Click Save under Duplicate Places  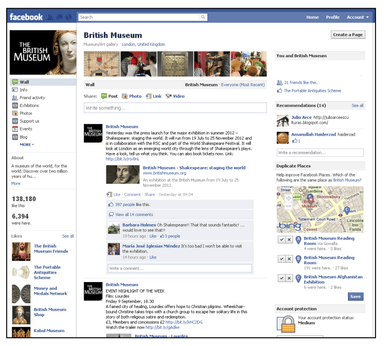[356, 296]
